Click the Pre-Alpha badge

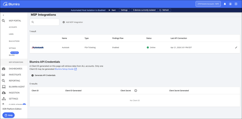[x=15, y=53]
